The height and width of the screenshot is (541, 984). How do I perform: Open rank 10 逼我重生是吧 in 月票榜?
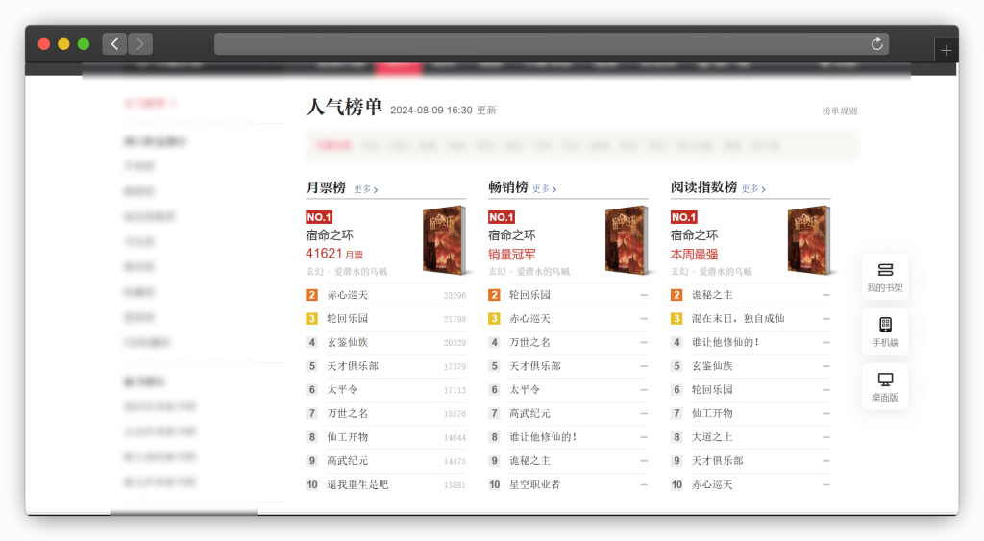(357, 484)
